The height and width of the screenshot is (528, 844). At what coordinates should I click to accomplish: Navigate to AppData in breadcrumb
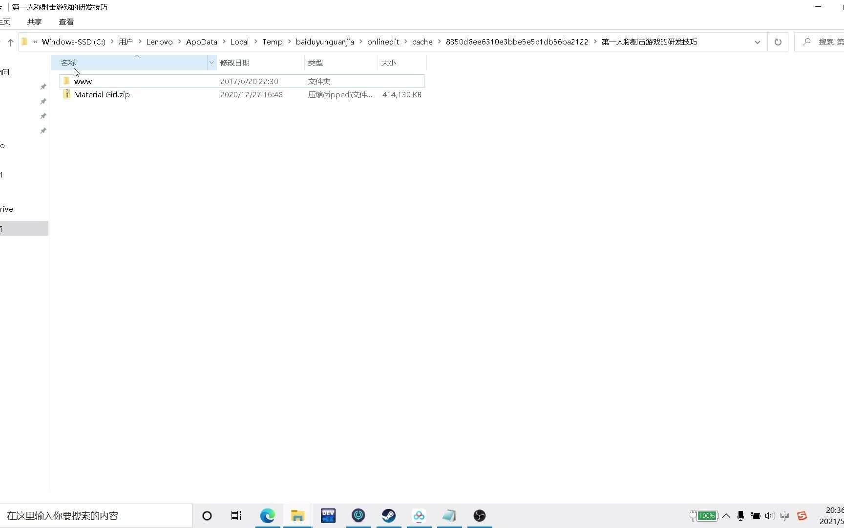pos(201,42)
